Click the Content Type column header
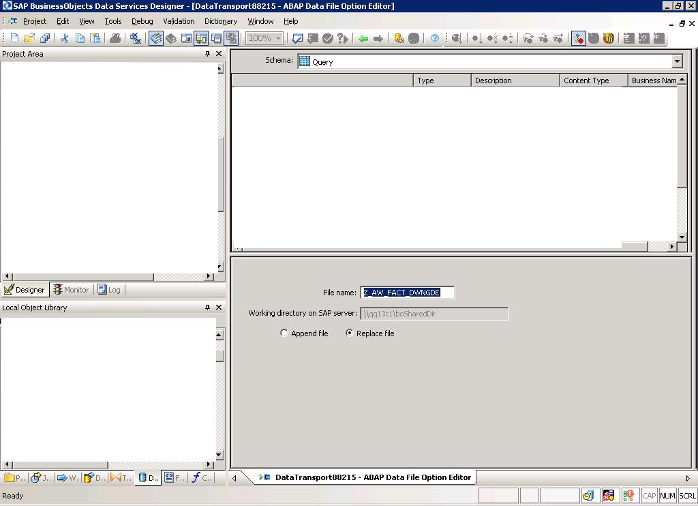Viewport: 698px width, 506px height. [x=594, y=80]
